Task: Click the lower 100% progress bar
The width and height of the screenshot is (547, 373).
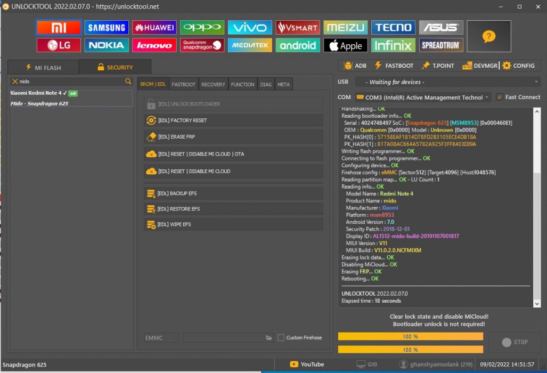Action: [x=411, y=350]
